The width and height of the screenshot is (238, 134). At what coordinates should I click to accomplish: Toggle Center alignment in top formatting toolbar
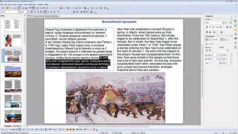click(x=48, y=12)
